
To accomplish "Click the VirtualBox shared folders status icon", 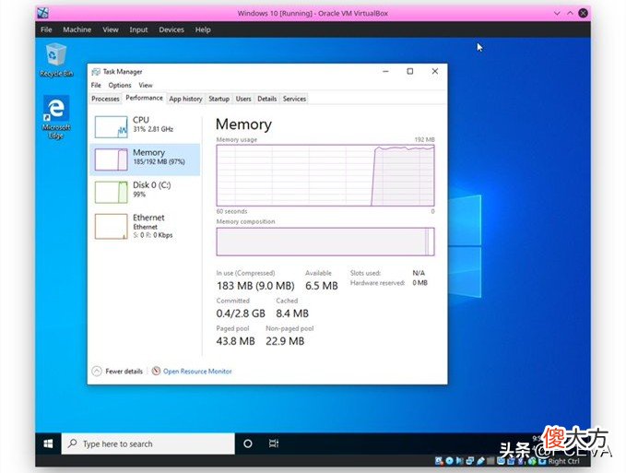I will click(x=490, y=461).
